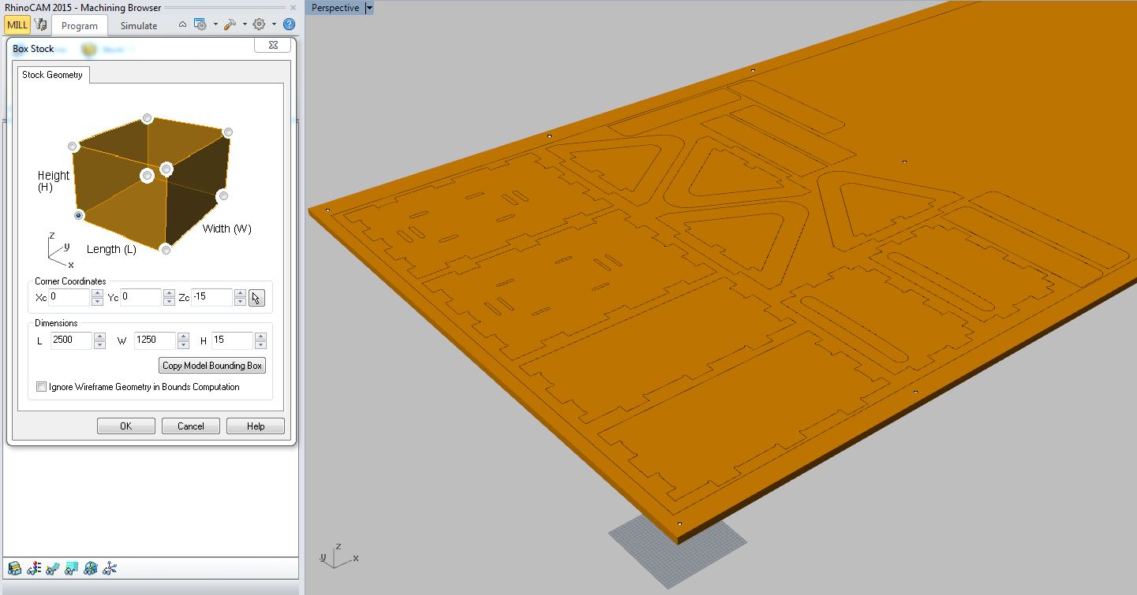Increase the W dimension with up spinner
This screenshot has height=595, width=1137.
[x=184, y=337]
